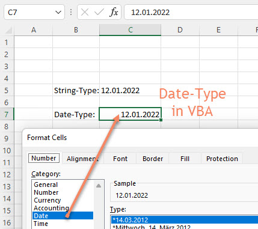Choose Date category
The width and height of the screenshot is (258, 229).
63,216
